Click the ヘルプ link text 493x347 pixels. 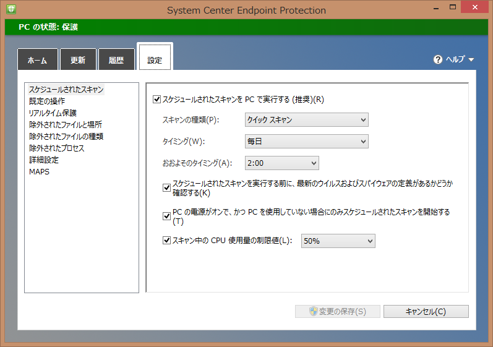tap(455, 59)
